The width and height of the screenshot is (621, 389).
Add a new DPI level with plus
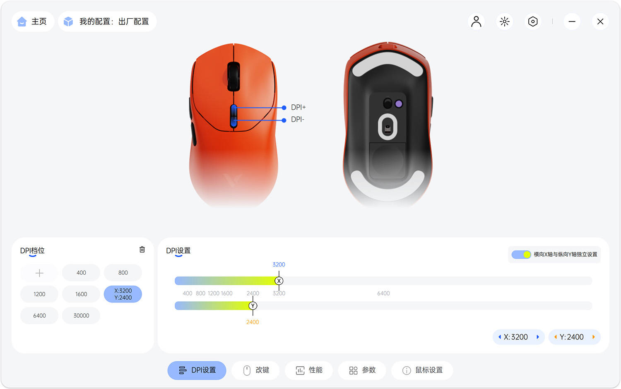(39, 273)
